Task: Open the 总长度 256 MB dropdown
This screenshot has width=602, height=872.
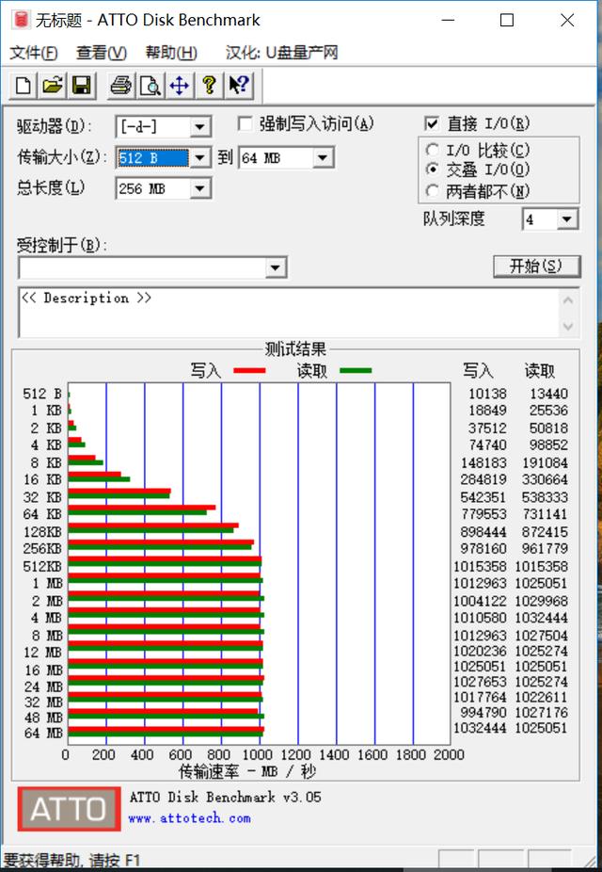Action: point(199,188)
